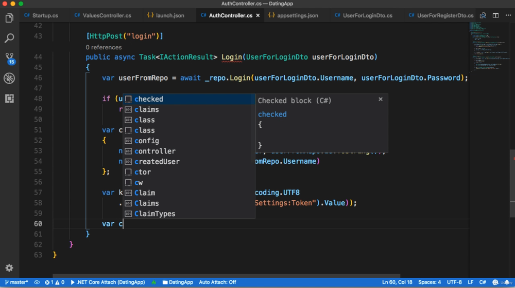Screen dimensions: 515x288
Task: Open the Search view in activity bar
Action: coord(9,38)
